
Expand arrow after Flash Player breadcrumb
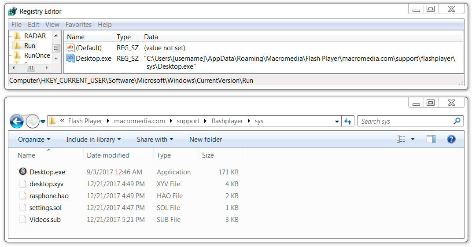(108, 121)
